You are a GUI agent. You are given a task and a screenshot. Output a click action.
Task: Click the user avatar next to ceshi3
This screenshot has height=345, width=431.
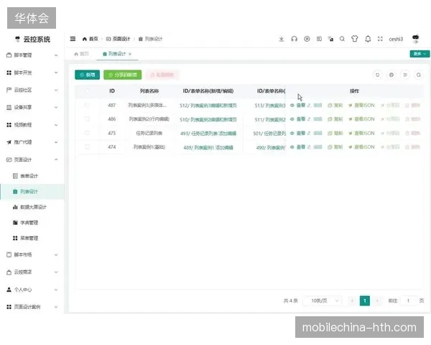pyautogui.click(x=415, y=39)
